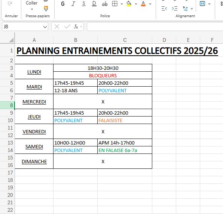223x214 pixels.
Task: Apply the orange font color
Action: [x=143, y=4]
